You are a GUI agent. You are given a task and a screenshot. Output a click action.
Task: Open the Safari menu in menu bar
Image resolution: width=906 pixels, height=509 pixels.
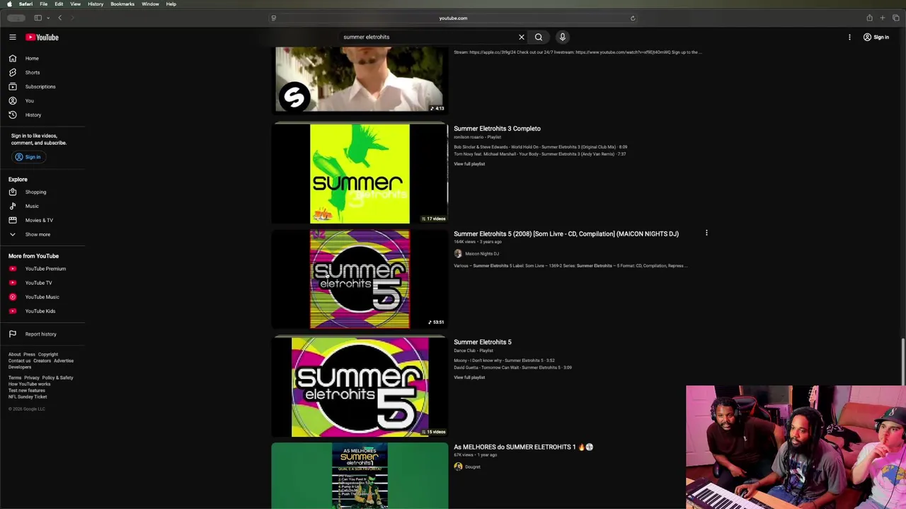click(x=25, y=4)
